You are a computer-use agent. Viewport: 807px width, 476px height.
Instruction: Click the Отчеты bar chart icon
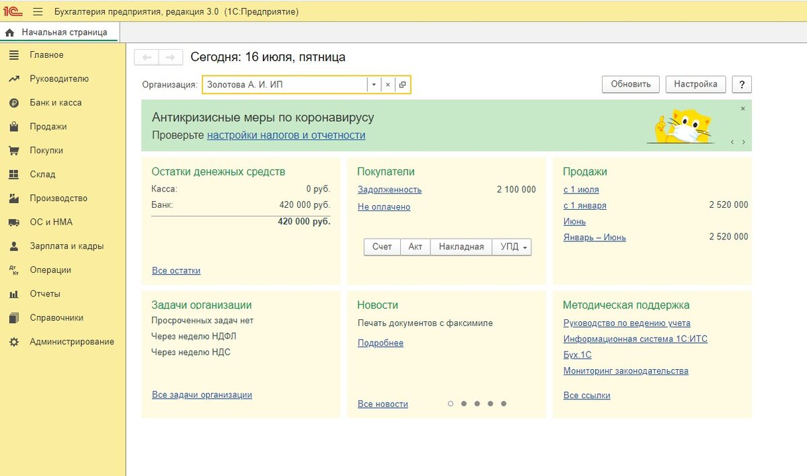[x=14, y=294]
